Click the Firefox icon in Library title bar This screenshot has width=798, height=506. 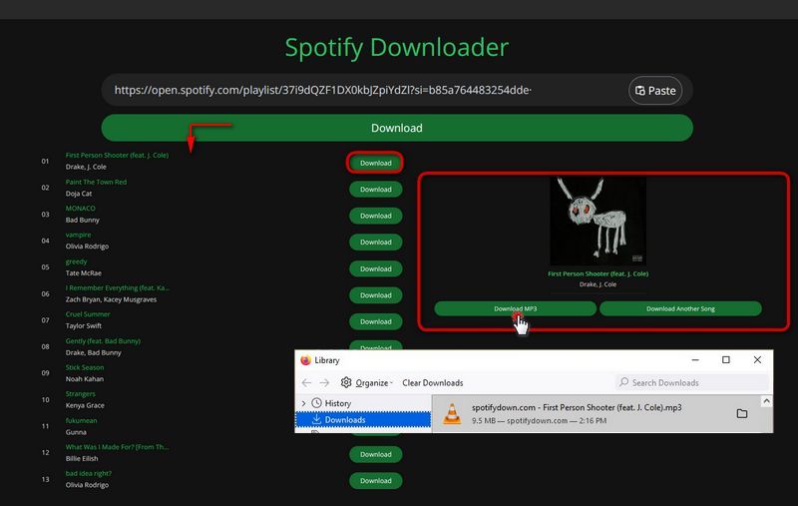point(305,360)
